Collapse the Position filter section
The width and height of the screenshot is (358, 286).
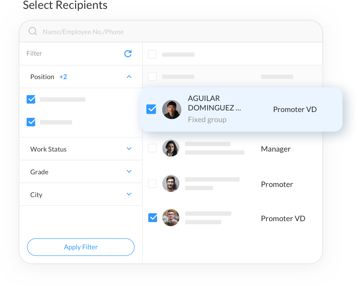tap(129, 77)
